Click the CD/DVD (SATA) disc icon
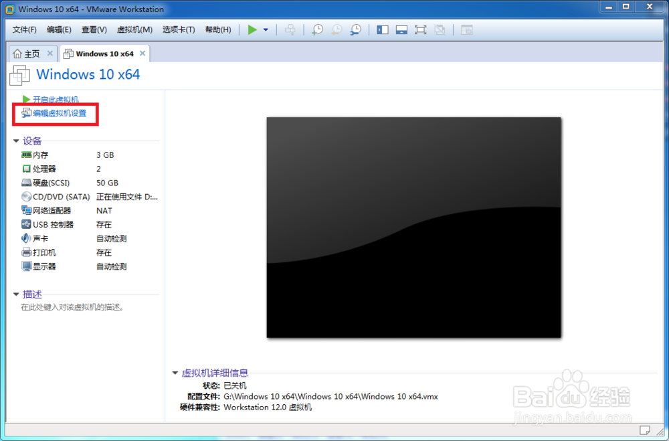This screenshot has width=669, height=441. 27,197
